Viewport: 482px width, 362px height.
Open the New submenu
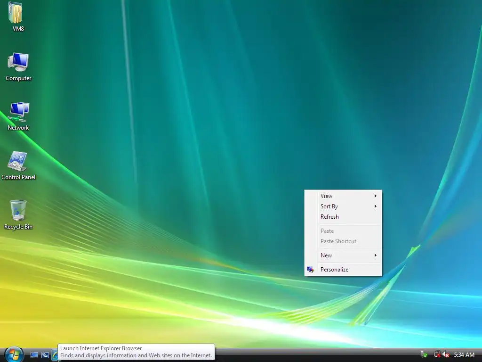[343, 255]
